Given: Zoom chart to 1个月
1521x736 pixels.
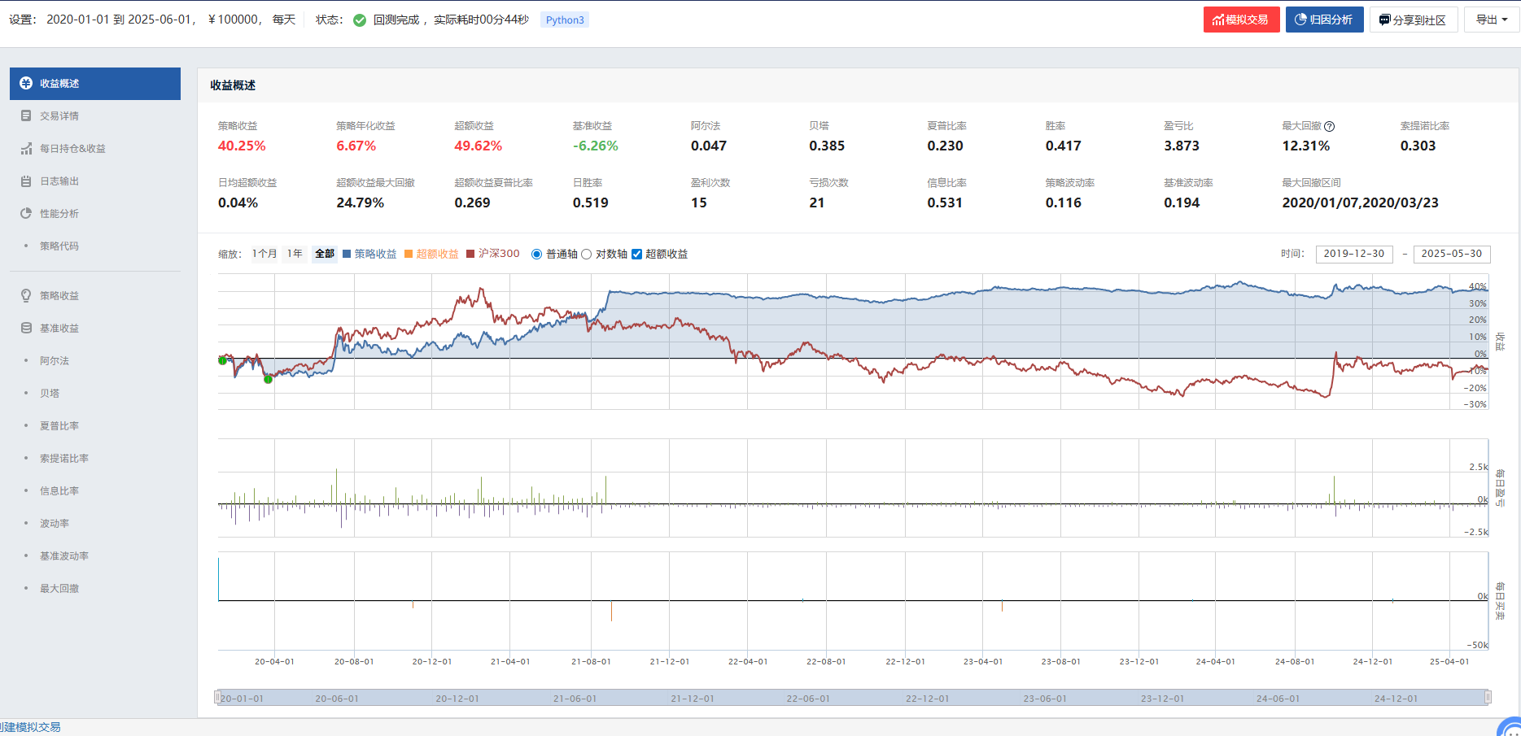Looking at the screenshot, I should [264, 254].
